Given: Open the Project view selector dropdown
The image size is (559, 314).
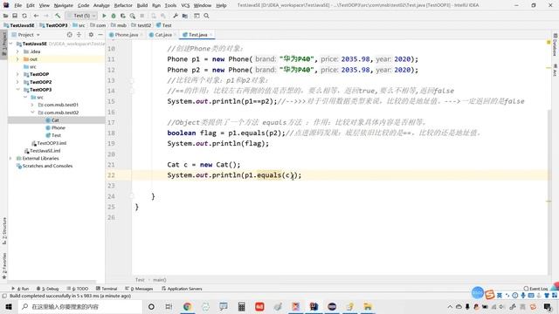Looking at the screenshot, I should (x=25, y=35).
